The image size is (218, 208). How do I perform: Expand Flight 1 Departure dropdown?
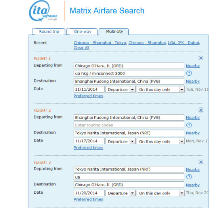[120, 90]
